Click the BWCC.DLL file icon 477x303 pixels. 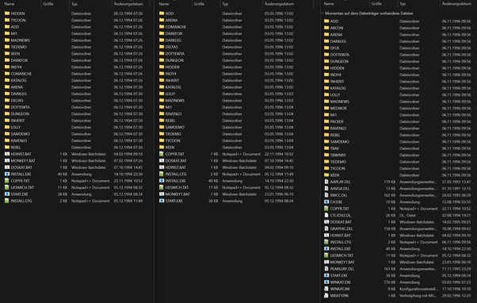pyautogui.click(x=326, y=195)
